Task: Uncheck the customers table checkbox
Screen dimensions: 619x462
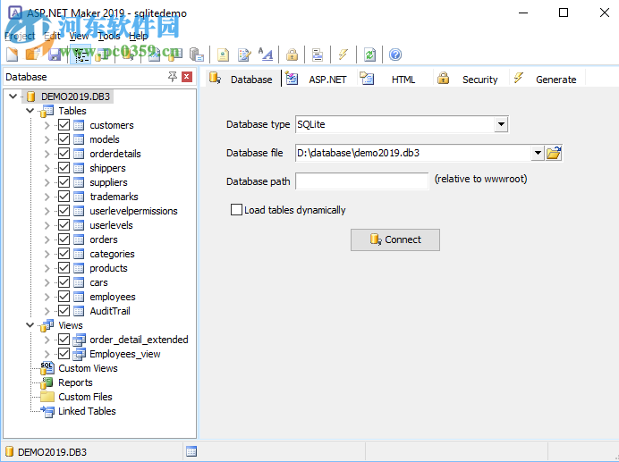Action: point(64,125)
